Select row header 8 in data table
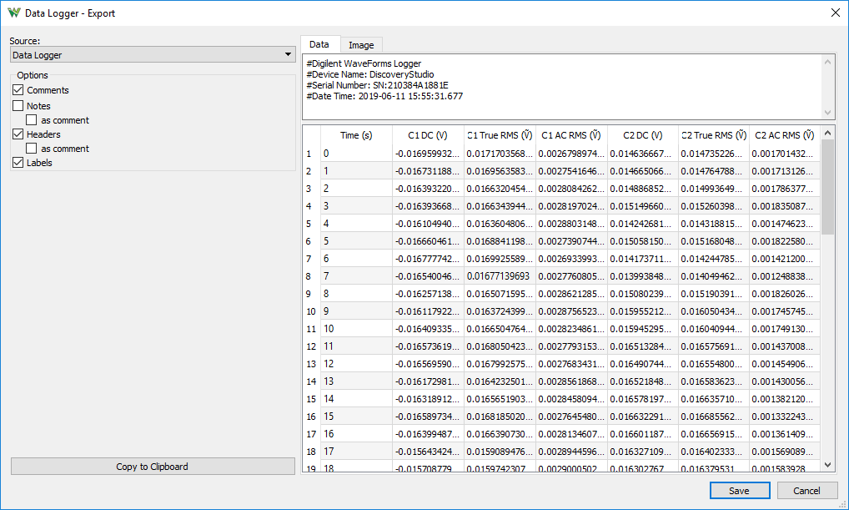 tap(311, 276)
